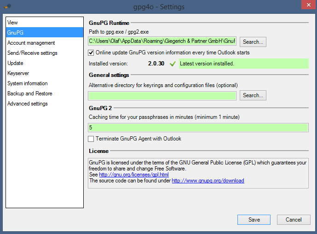The height and width of the screenshot is (234, 317).
Task: Click 'Path to gpg.exe / gpg2.exe' label
Action: coord(119,32)
